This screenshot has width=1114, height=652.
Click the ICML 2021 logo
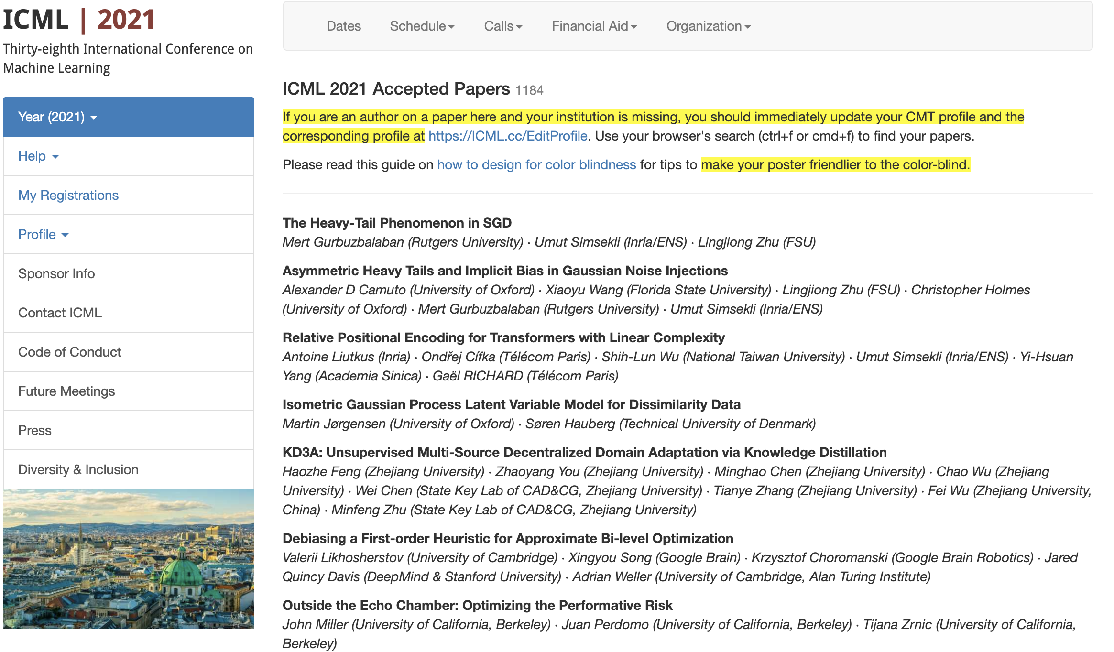(79, 20)
